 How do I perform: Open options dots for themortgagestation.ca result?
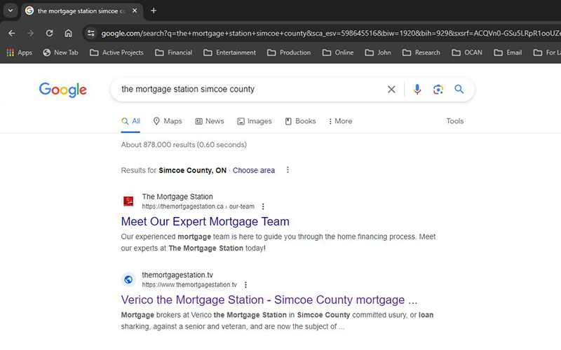[263, 206]
